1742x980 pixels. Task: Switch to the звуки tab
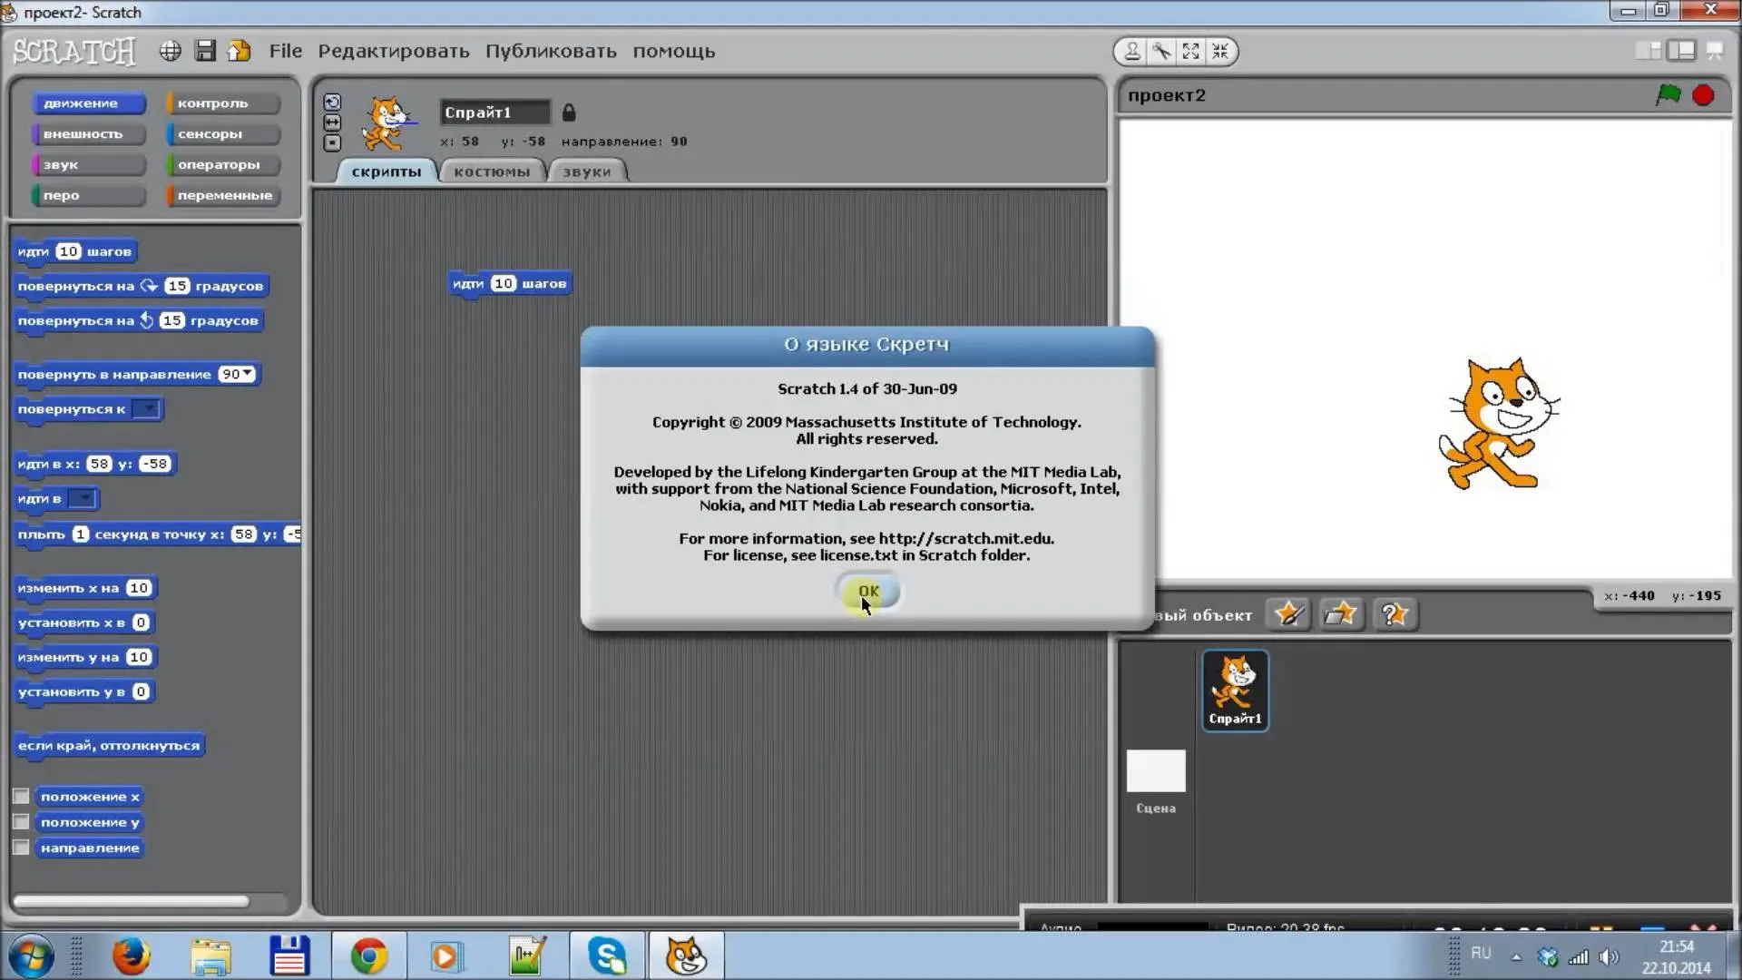coord(587,171)
